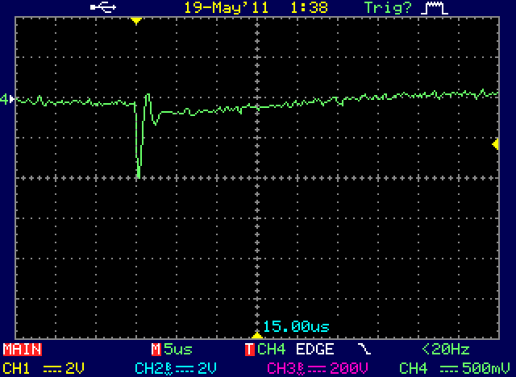Click the <20Hz frequency readout
Screen dimensions: 516x377
(x=446, y=349)
